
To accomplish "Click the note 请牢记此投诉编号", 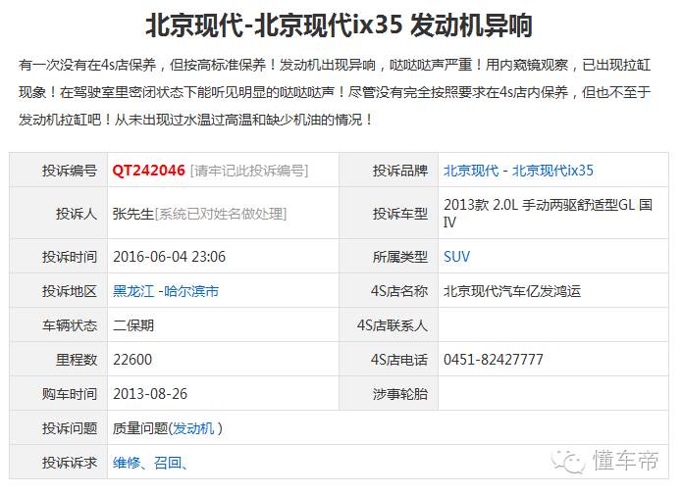I will 249,171.
